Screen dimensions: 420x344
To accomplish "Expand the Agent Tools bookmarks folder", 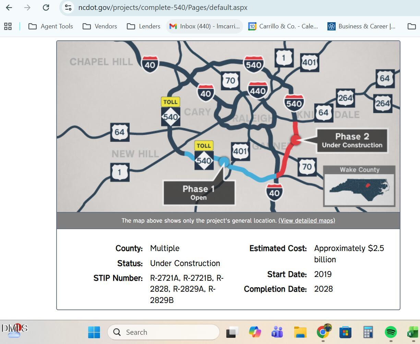I will pos(51,26).
